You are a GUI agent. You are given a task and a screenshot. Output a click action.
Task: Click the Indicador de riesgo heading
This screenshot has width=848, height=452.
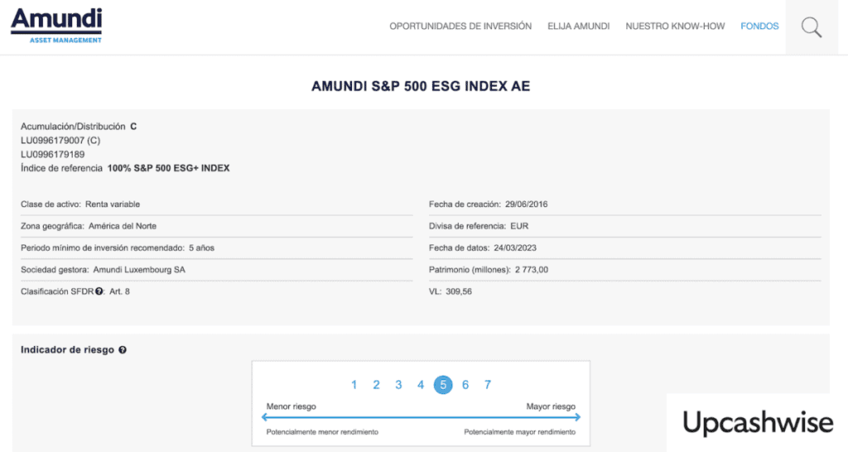coord(68,350)
